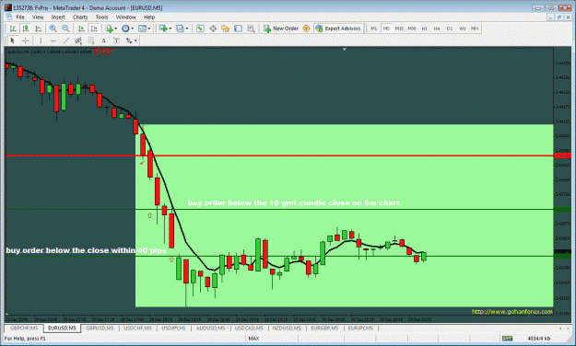This screenshot has height=346, width=576.
Task: Switch timeframe to W1
Action: pos(463,29)
